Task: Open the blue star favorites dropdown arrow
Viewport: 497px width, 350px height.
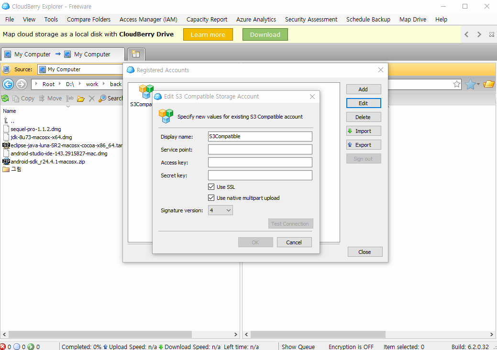Action: point(478,84)
